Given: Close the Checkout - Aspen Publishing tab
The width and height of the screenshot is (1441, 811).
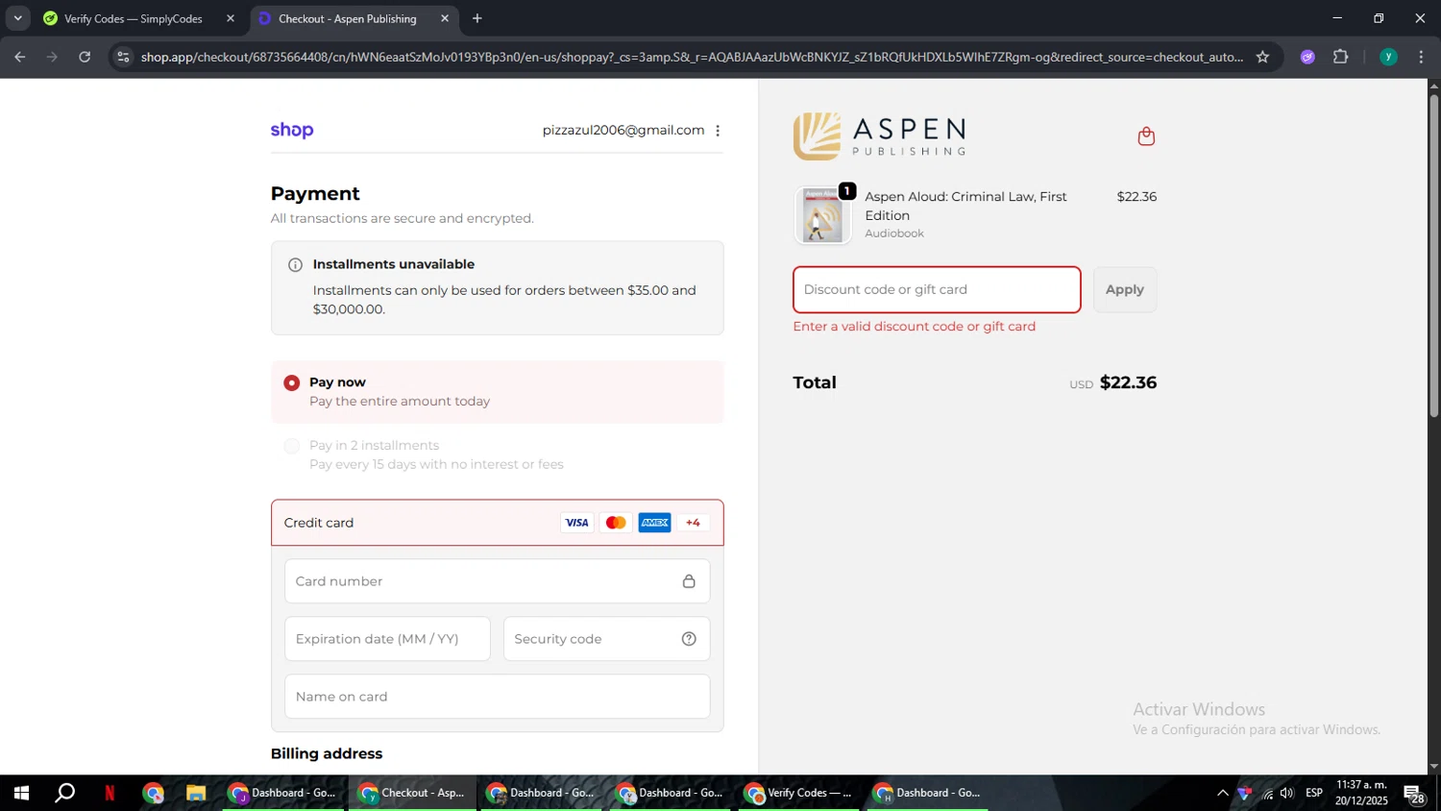Looking at the screenshot, I should click(x=445, y=18).
